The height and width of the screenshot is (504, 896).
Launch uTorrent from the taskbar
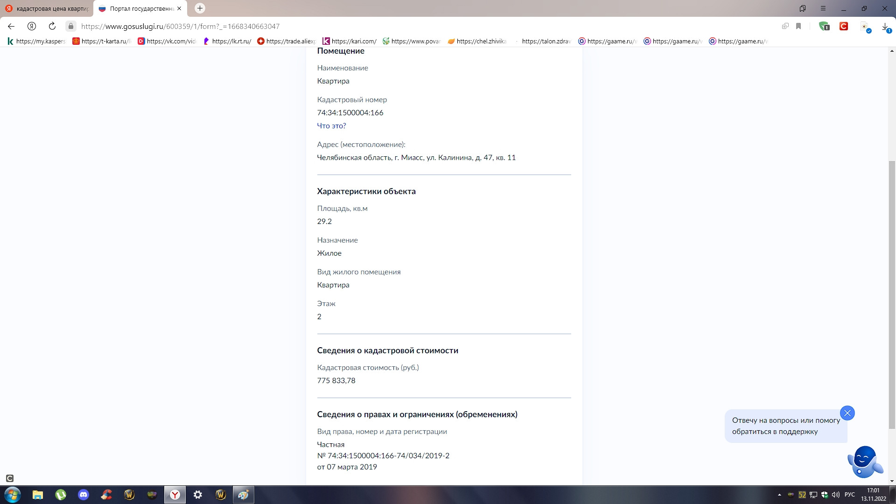[61, 495]
